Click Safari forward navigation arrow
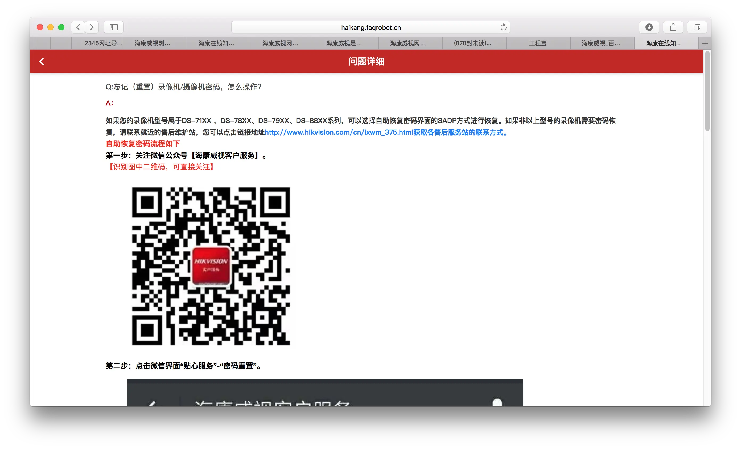 point(92,27)
